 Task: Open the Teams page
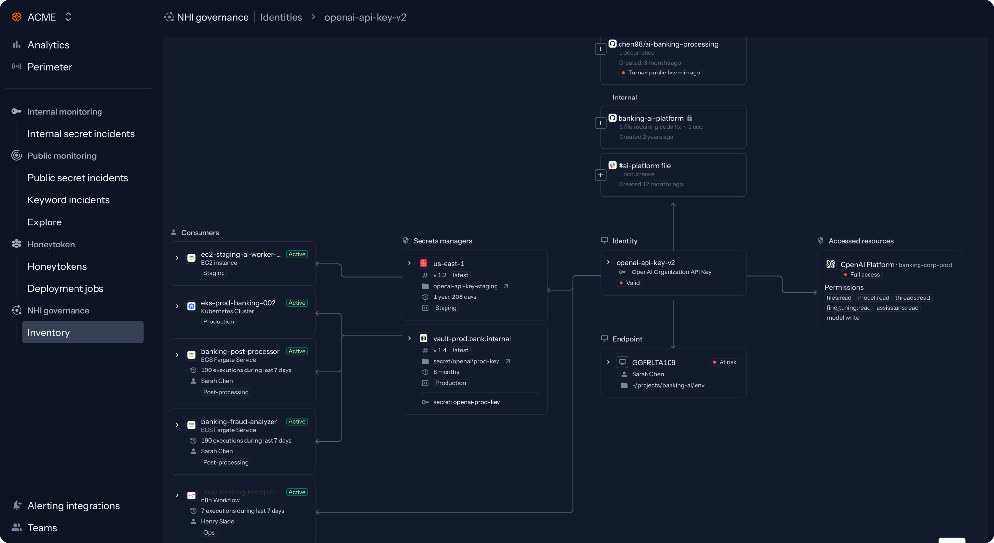[42, 528]
